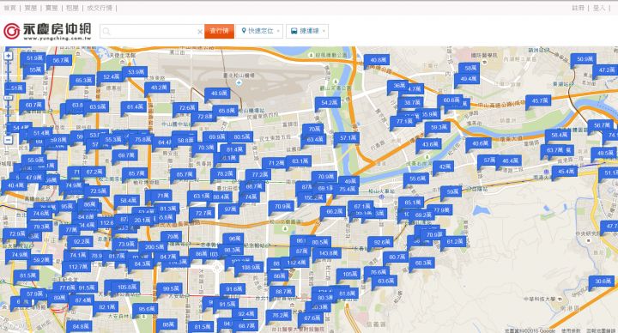Select the 61.4萬 price marker

(x=135, y=106)
